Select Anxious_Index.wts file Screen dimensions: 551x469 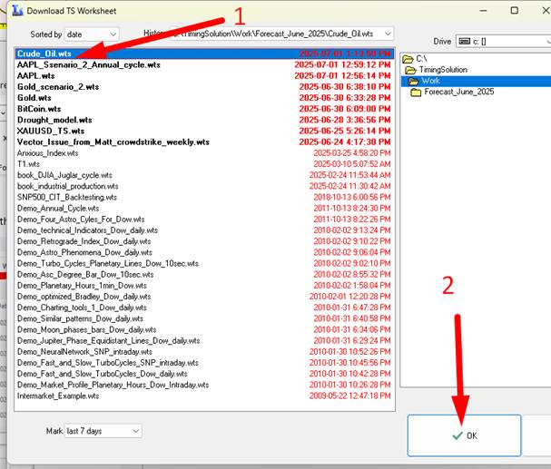tap(204, 153)
